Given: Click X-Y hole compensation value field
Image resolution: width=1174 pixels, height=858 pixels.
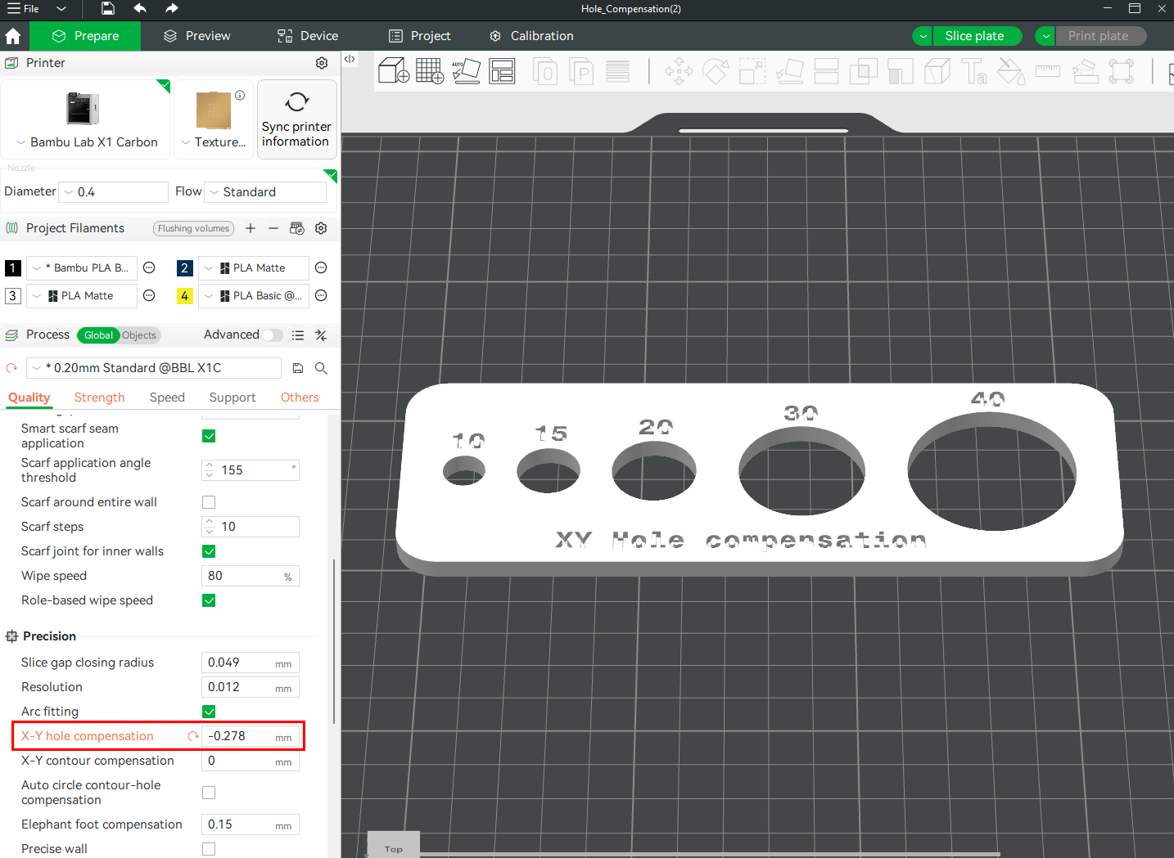Looking at the screenshot, I should pyautogui.click(x=251, y=736).
